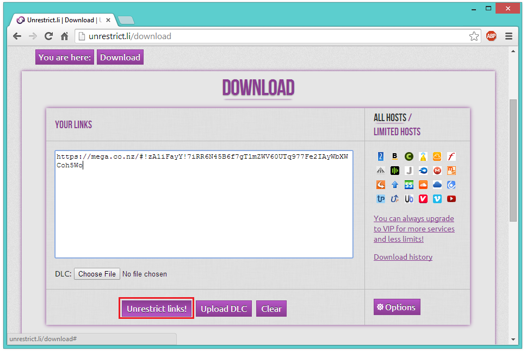Select the DepositFiles host icon
526x352 pixels.
[423, 156]
